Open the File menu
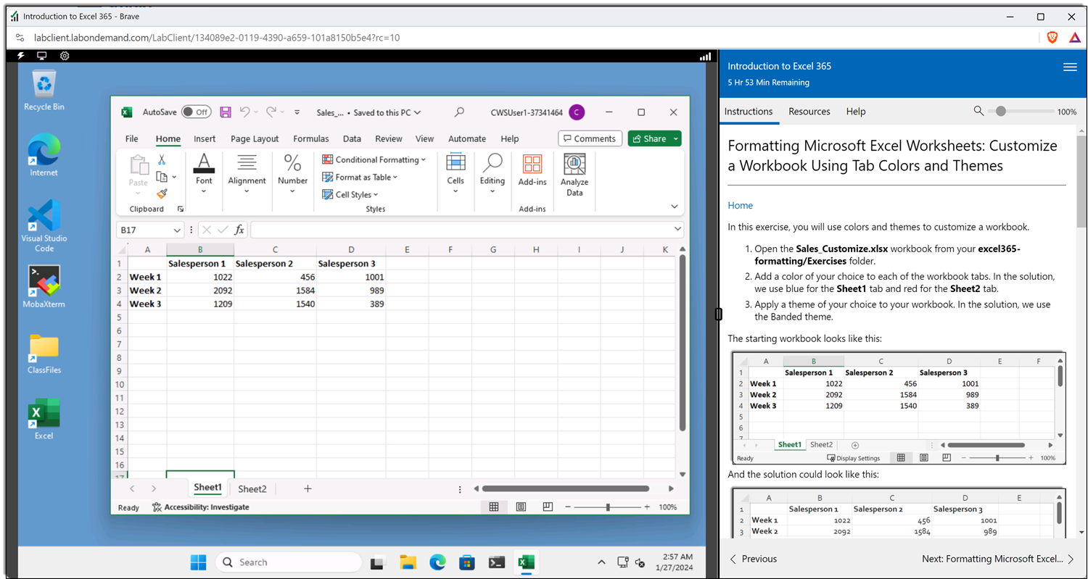Image resolution: width=1088 pixels, height=579 pixels. [131, 138]
